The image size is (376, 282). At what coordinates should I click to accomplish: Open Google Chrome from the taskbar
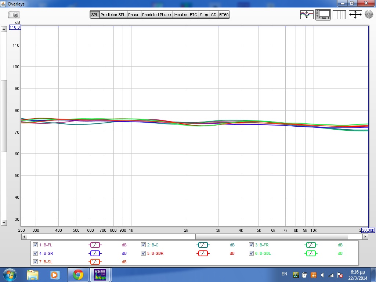pyautogui.click(x=78, y=275)
